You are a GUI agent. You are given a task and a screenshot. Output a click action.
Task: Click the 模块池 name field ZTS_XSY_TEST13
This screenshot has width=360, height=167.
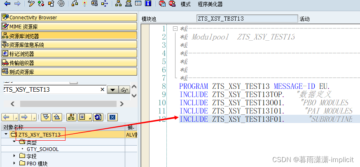coord(247,19)
